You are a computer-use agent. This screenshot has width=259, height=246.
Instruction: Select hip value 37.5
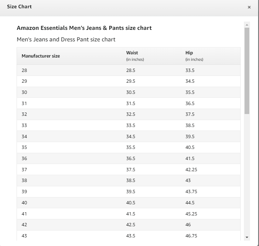coord(190,114)
